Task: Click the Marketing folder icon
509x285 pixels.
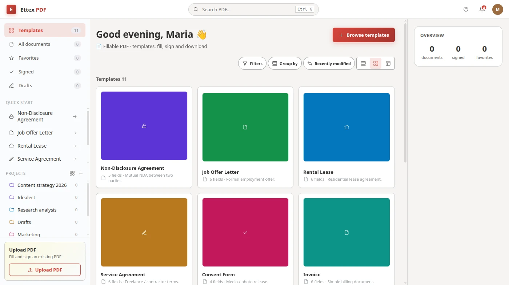Action: 12,234
